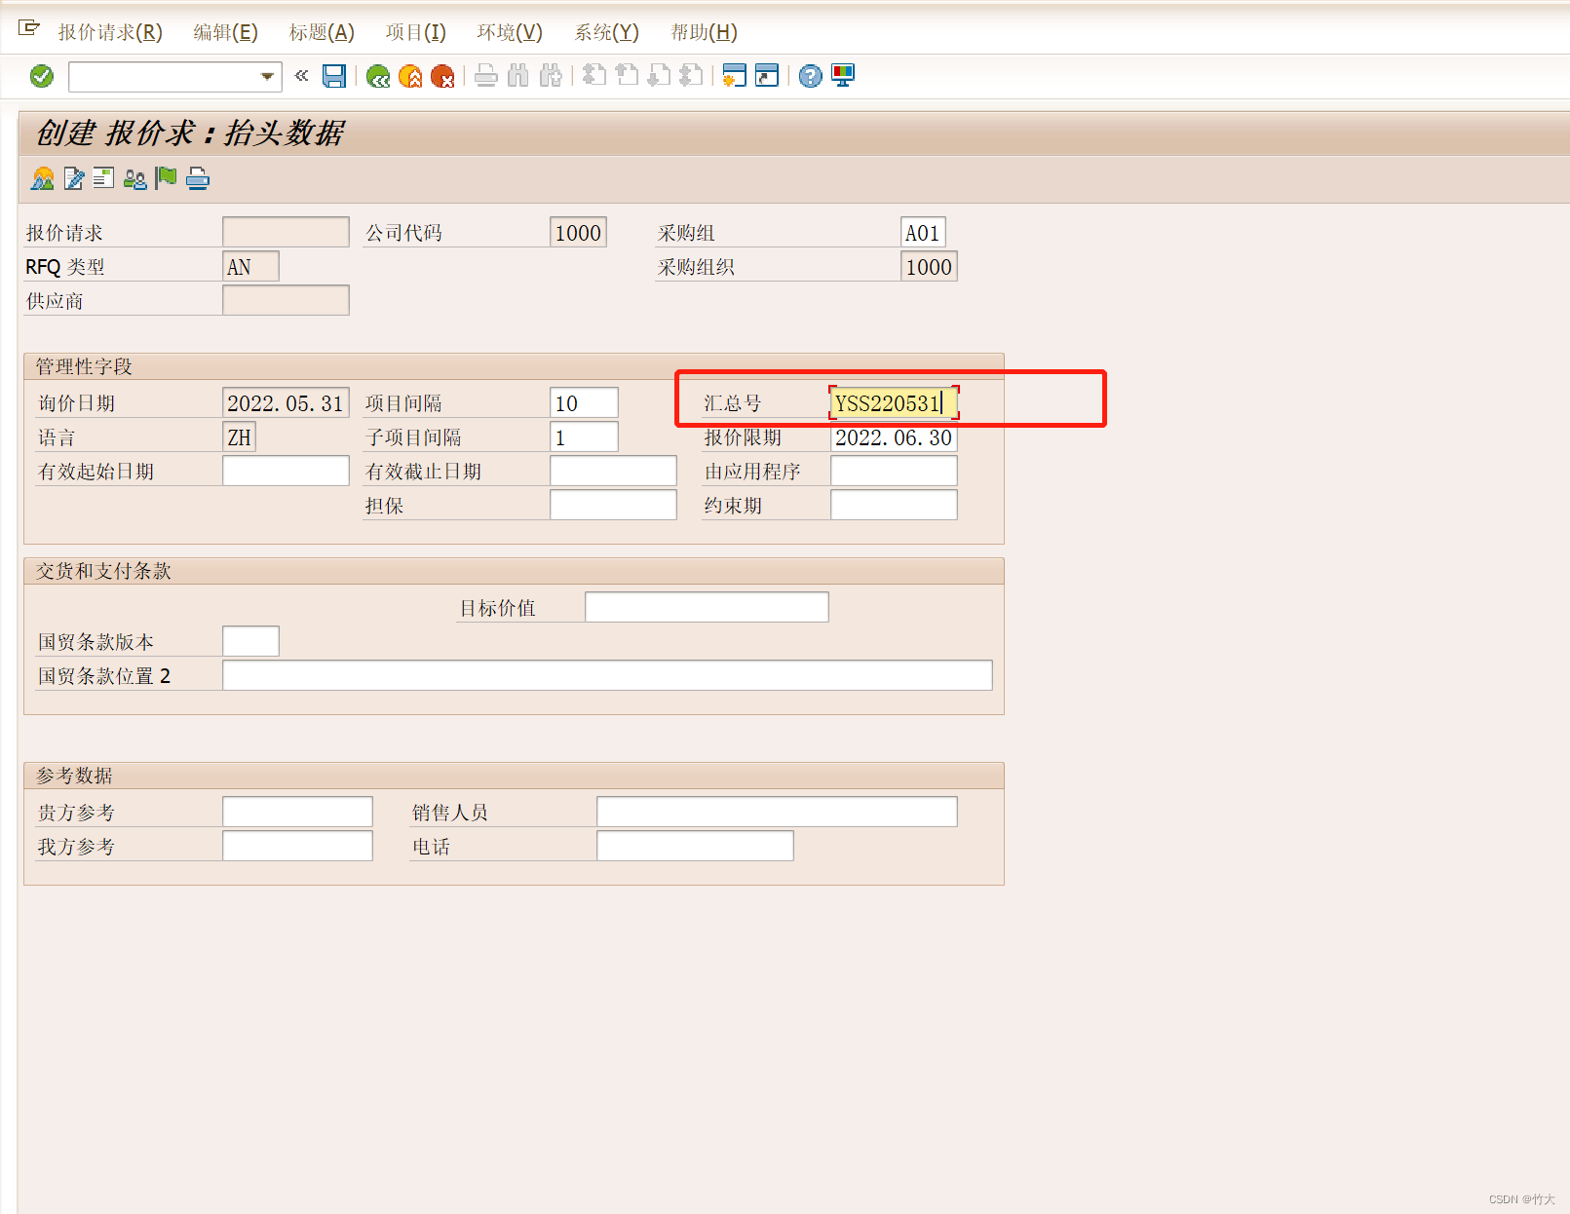Click the 电话 input field
The height and width of the screenshot is (1214, 1570).
click(695, 846)
